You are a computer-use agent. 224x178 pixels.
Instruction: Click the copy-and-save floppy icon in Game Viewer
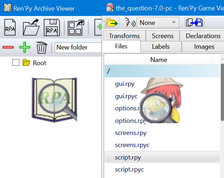[x=194, y=22]
